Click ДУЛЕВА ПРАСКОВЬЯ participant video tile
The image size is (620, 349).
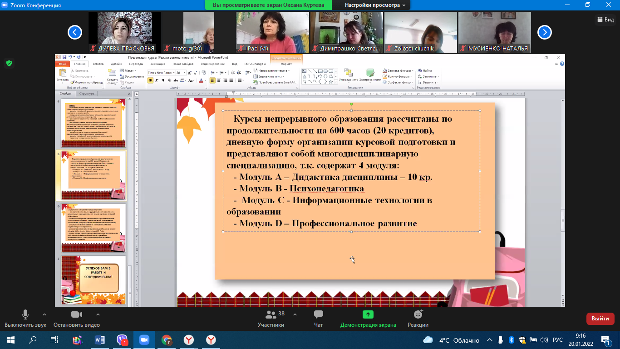(124, 32)
